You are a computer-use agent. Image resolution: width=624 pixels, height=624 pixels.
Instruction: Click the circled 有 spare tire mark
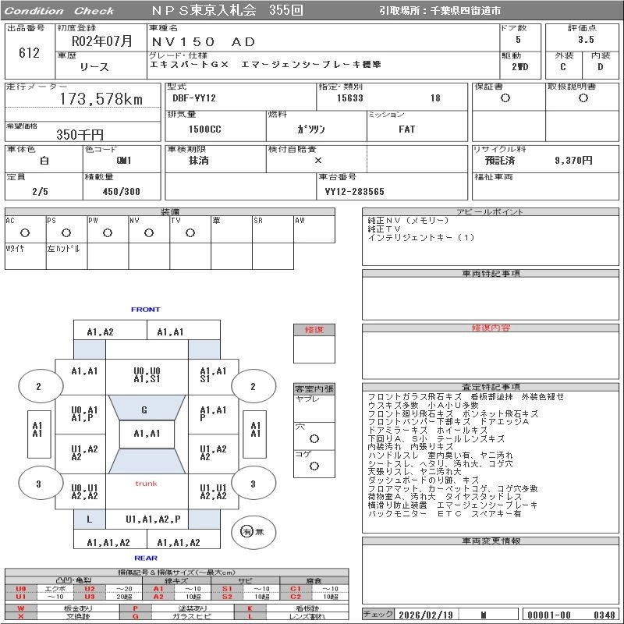246,531
